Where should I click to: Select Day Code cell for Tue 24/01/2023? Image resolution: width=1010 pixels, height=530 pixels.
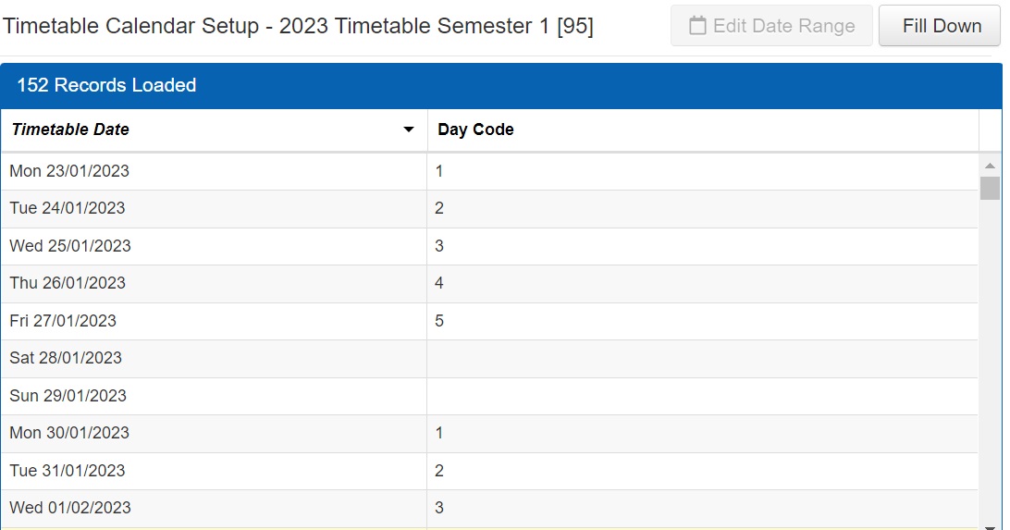(702, 208)
